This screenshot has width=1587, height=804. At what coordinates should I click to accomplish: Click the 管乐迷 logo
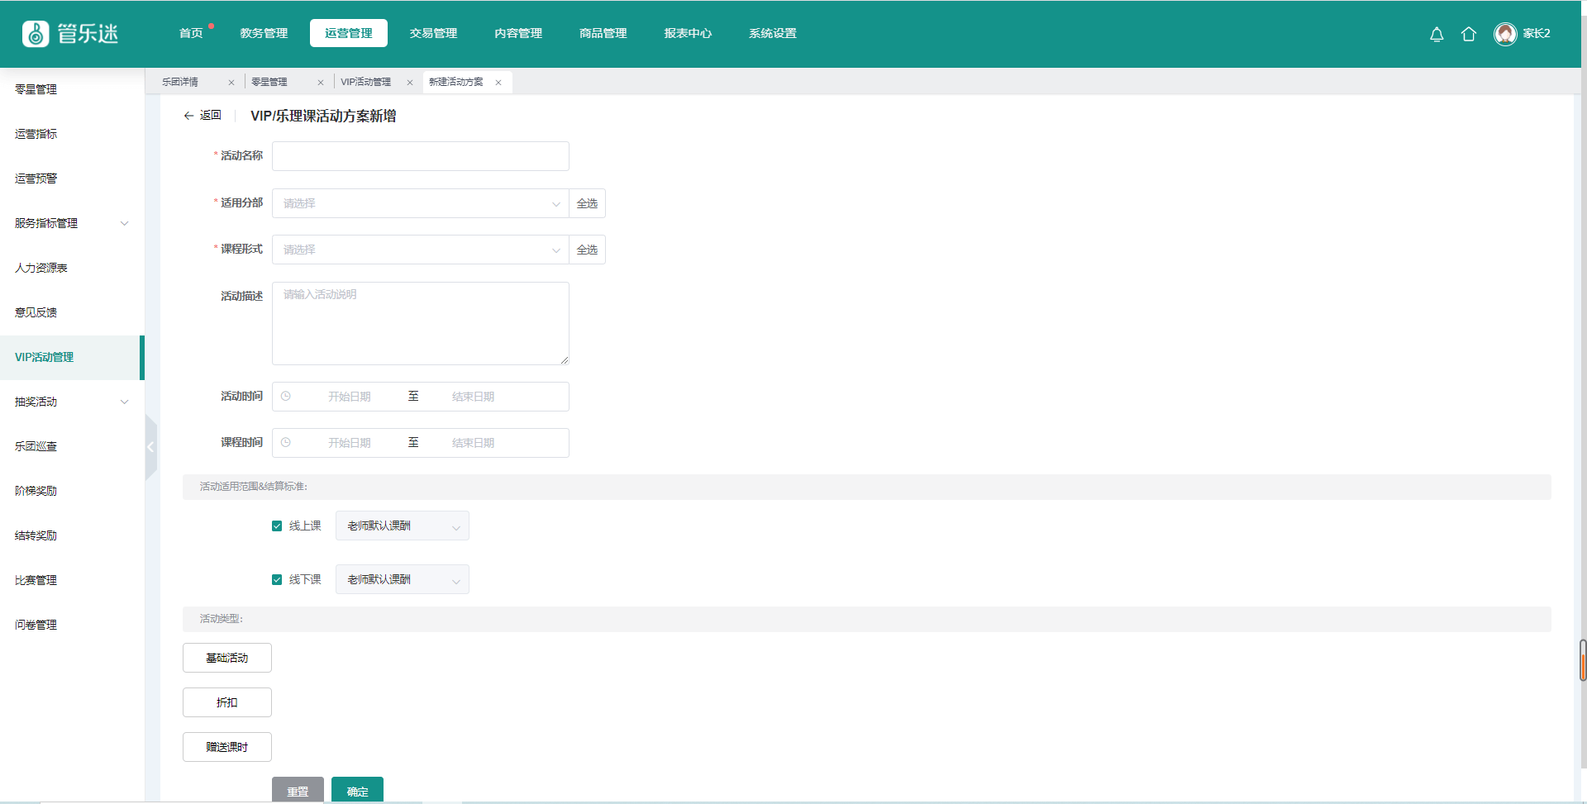coord(70,34)
